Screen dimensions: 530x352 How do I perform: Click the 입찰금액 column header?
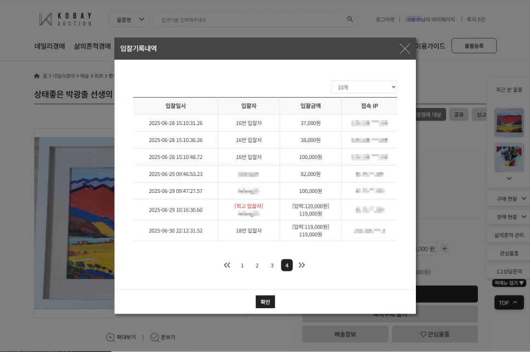[311, 106]
